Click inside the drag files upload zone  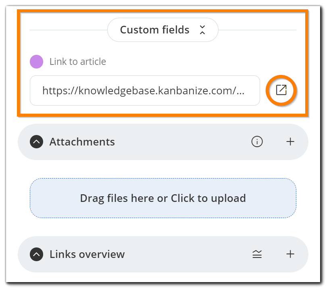pos(162,198)
